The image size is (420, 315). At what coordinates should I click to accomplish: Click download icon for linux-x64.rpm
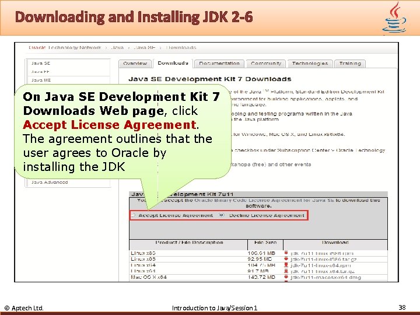(x=286, y=265)
